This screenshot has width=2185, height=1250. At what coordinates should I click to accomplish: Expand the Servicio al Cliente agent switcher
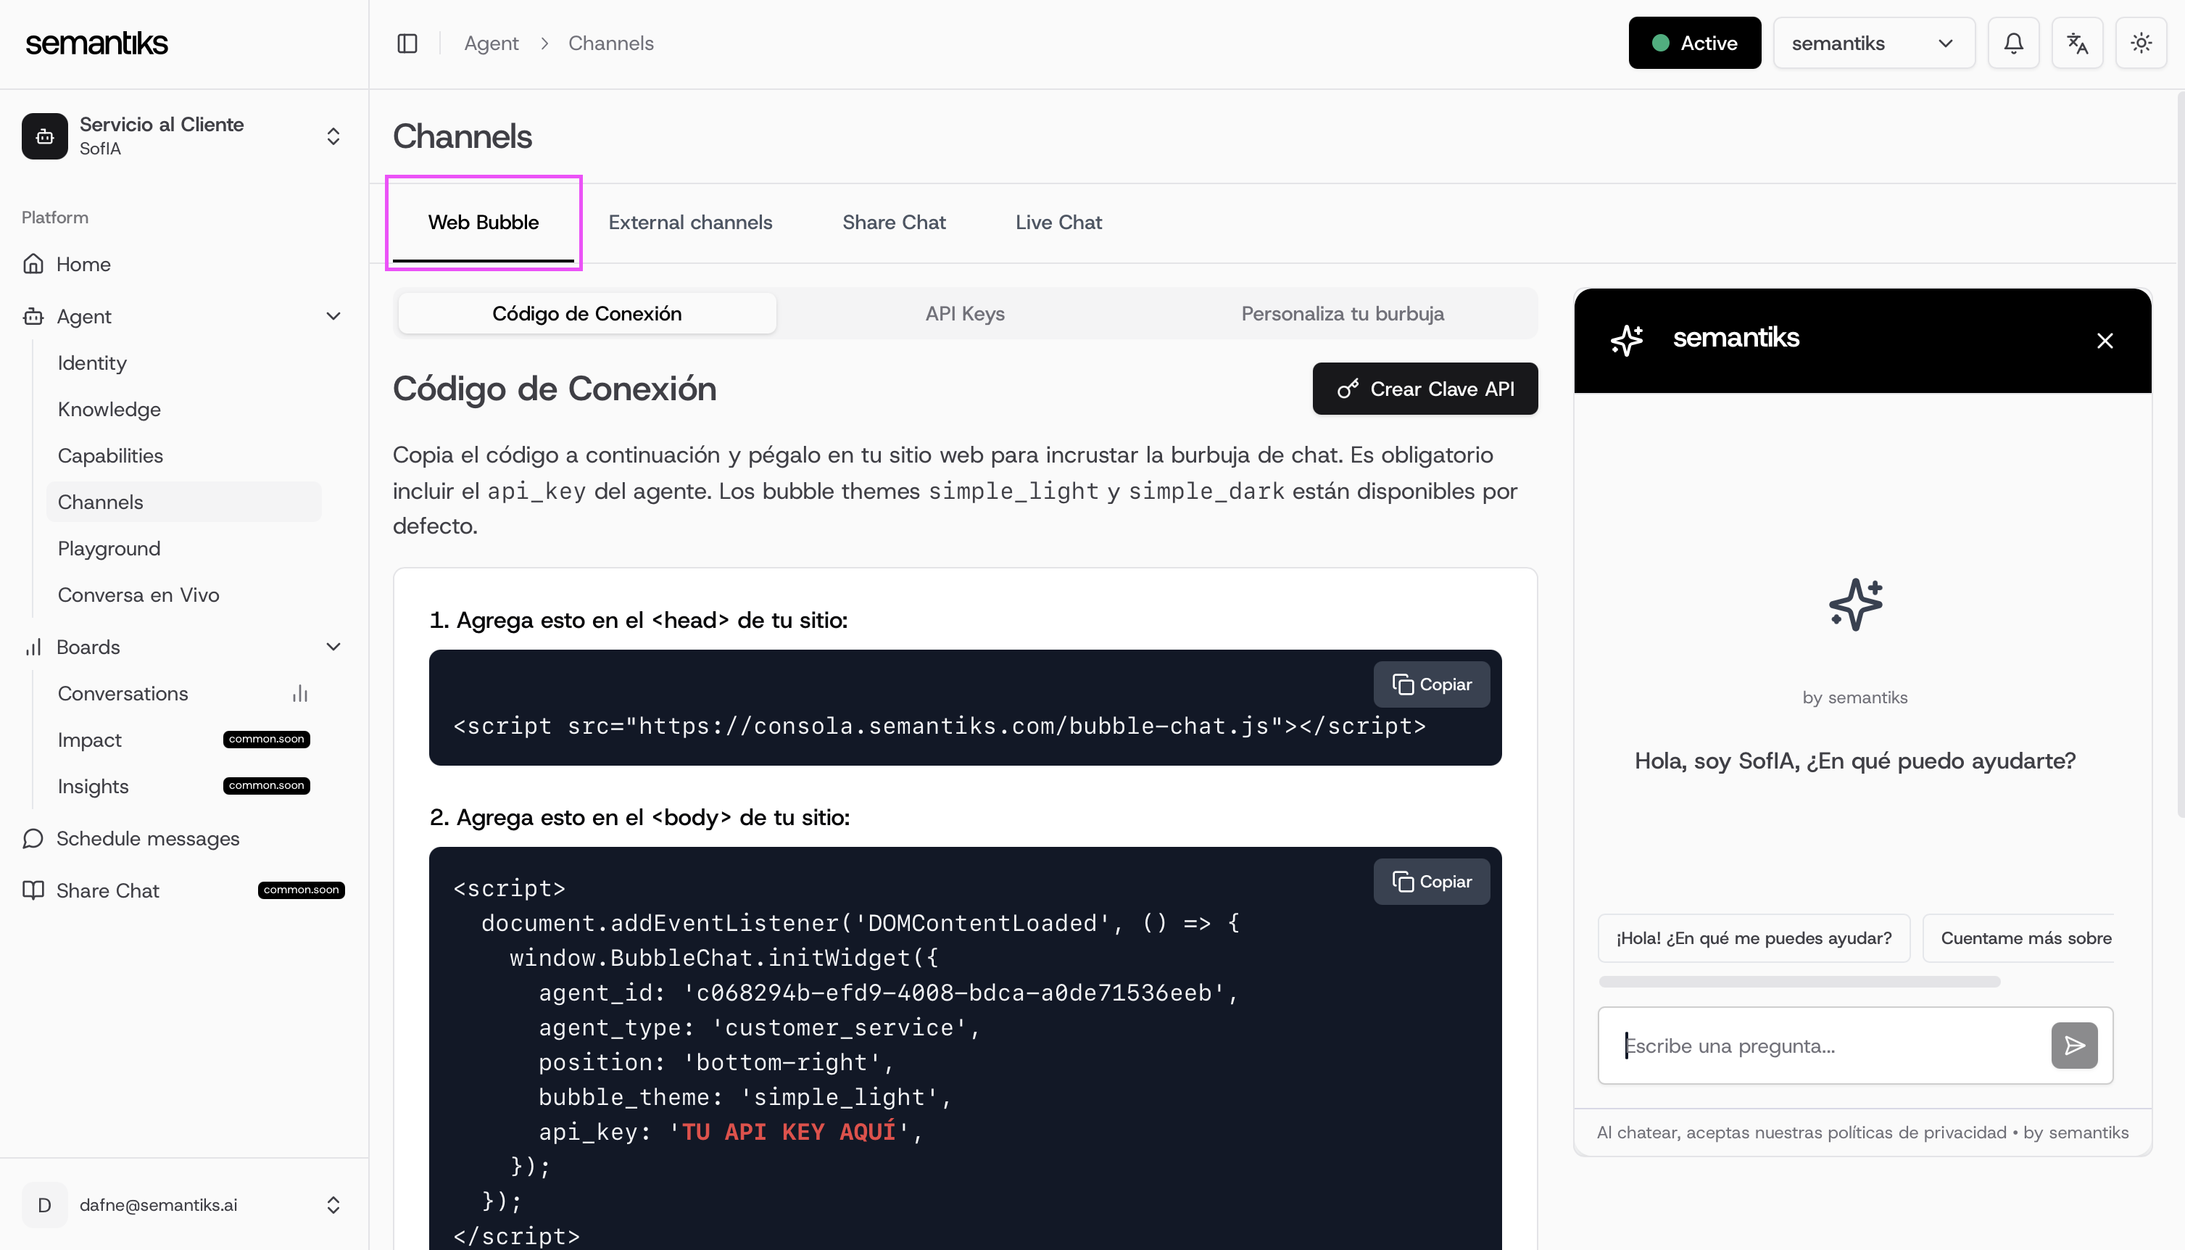pos(333,136)
